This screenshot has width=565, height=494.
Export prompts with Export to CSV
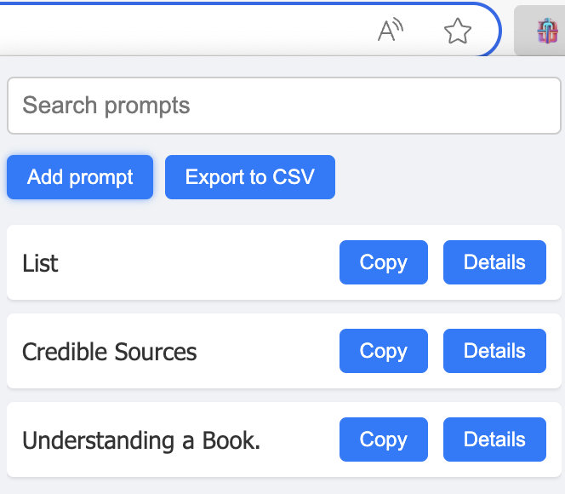coord(249,177)
